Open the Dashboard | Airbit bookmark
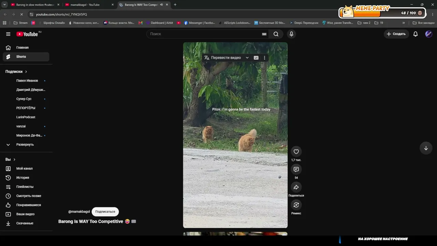This screenshot has width=437, height=246. click(x=159, y=23)
